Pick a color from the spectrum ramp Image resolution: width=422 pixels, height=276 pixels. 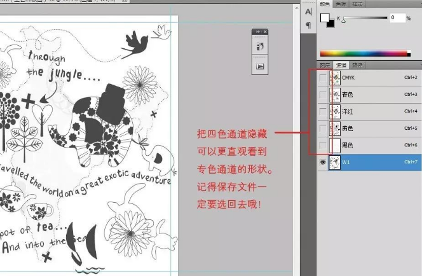click(365, 53)
